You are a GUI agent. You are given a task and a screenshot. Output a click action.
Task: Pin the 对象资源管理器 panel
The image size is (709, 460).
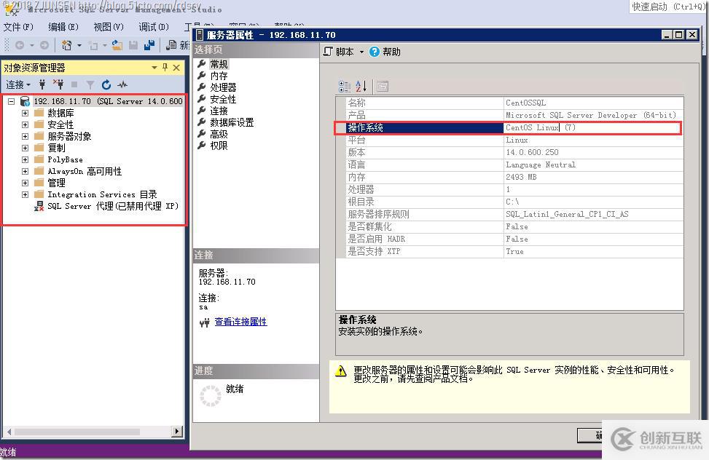pos(165,66)
